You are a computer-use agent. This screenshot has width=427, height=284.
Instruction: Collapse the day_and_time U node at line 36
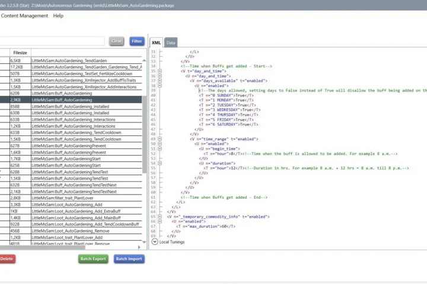click(160, 76)
